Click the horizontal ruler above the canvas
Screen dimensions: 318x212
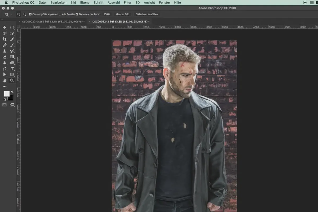tap(169, 27)
